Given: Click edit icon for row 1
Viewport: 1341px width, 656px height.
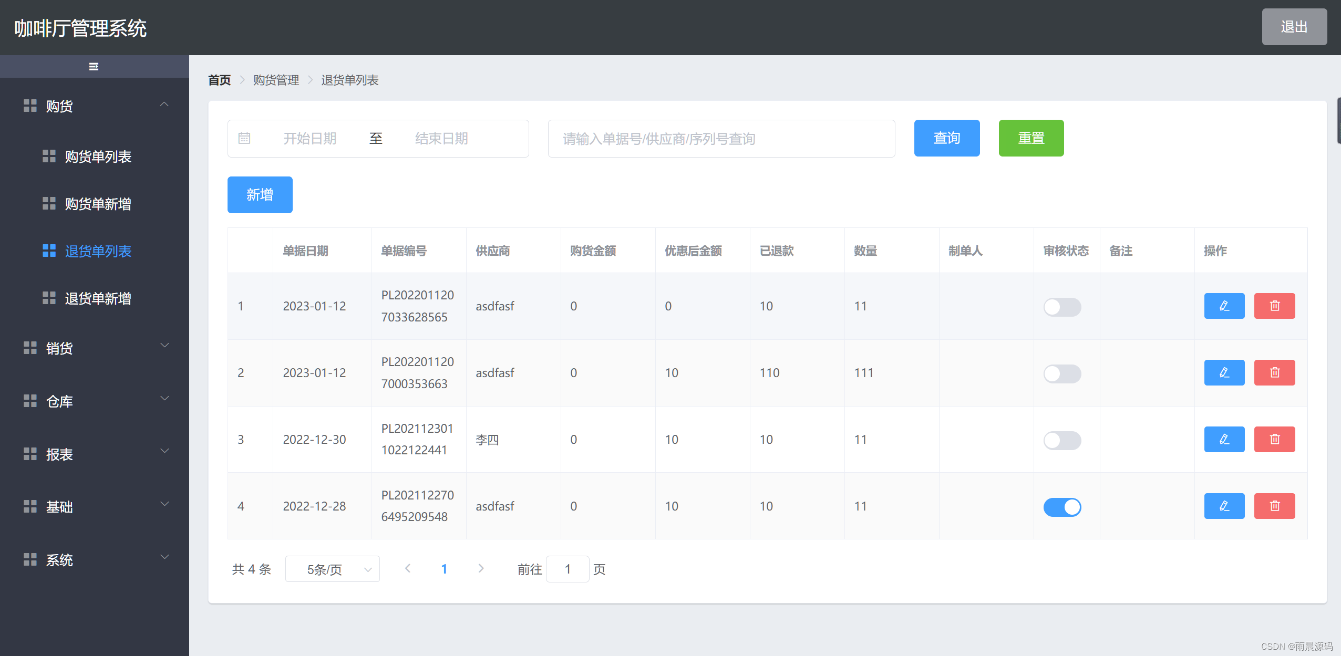Looking at the screenshot, I should [1224, 306].
